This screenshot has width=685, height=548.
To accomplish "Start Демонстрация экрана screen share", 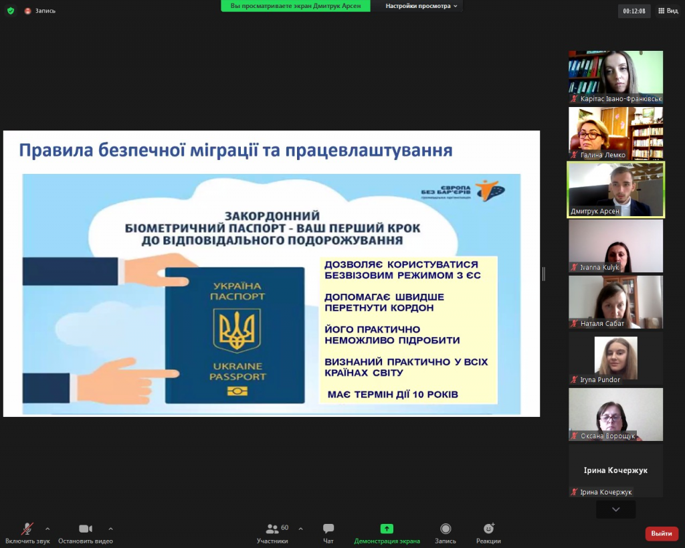I will point(387,533).
